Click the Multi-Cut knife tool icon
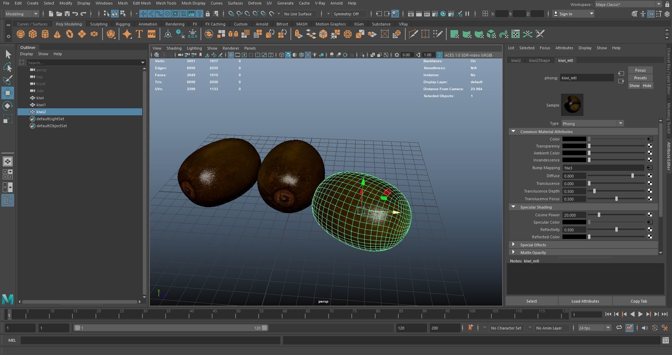 [413, 34]
